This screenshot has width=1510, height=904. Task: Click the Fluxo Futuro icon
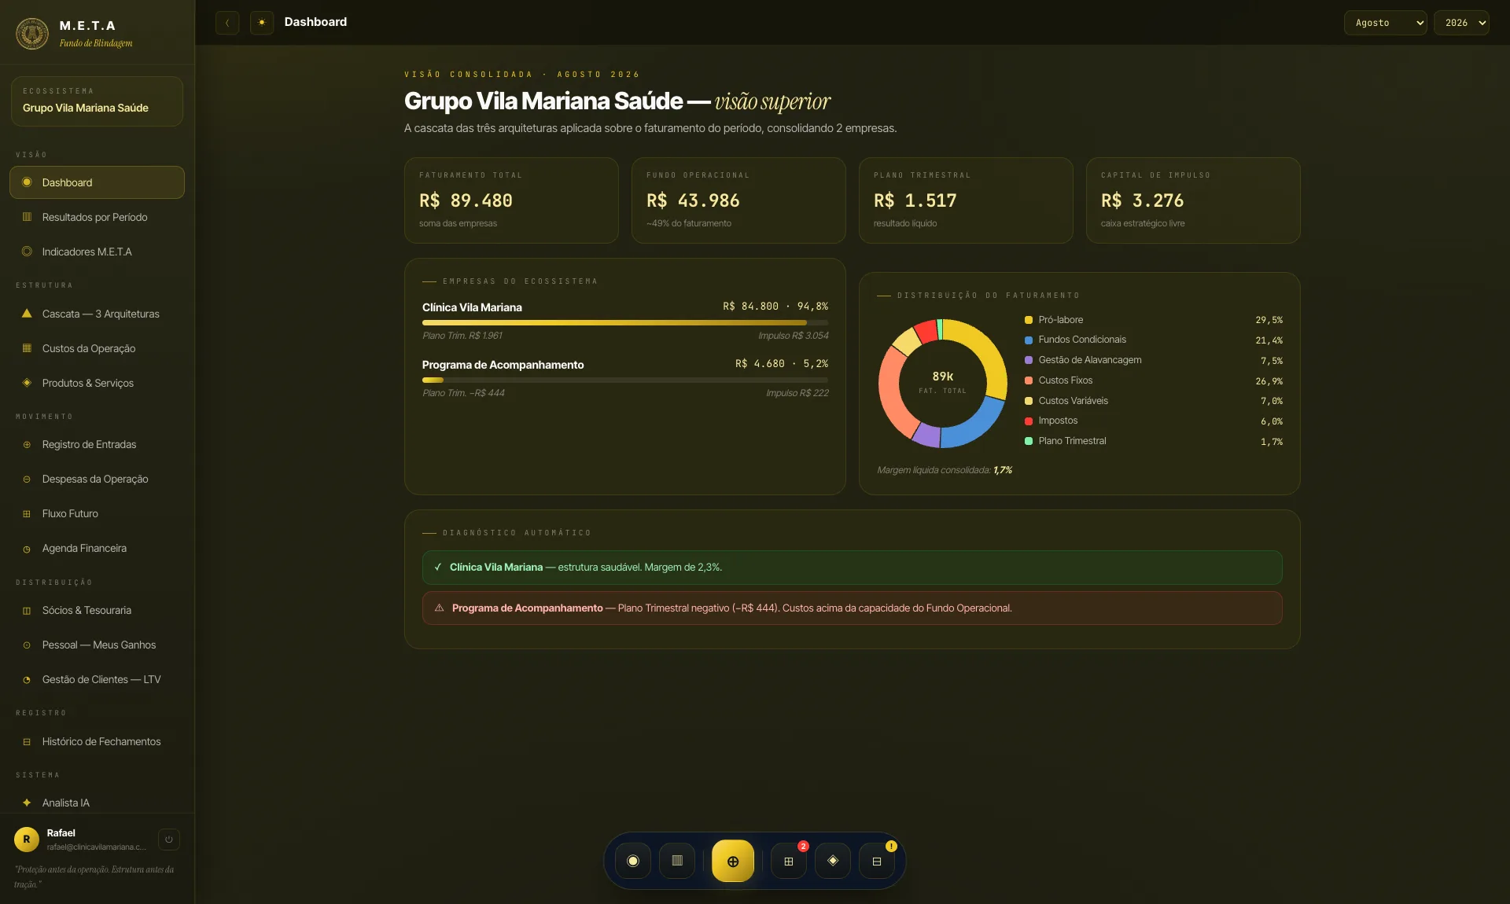point(27,514)
